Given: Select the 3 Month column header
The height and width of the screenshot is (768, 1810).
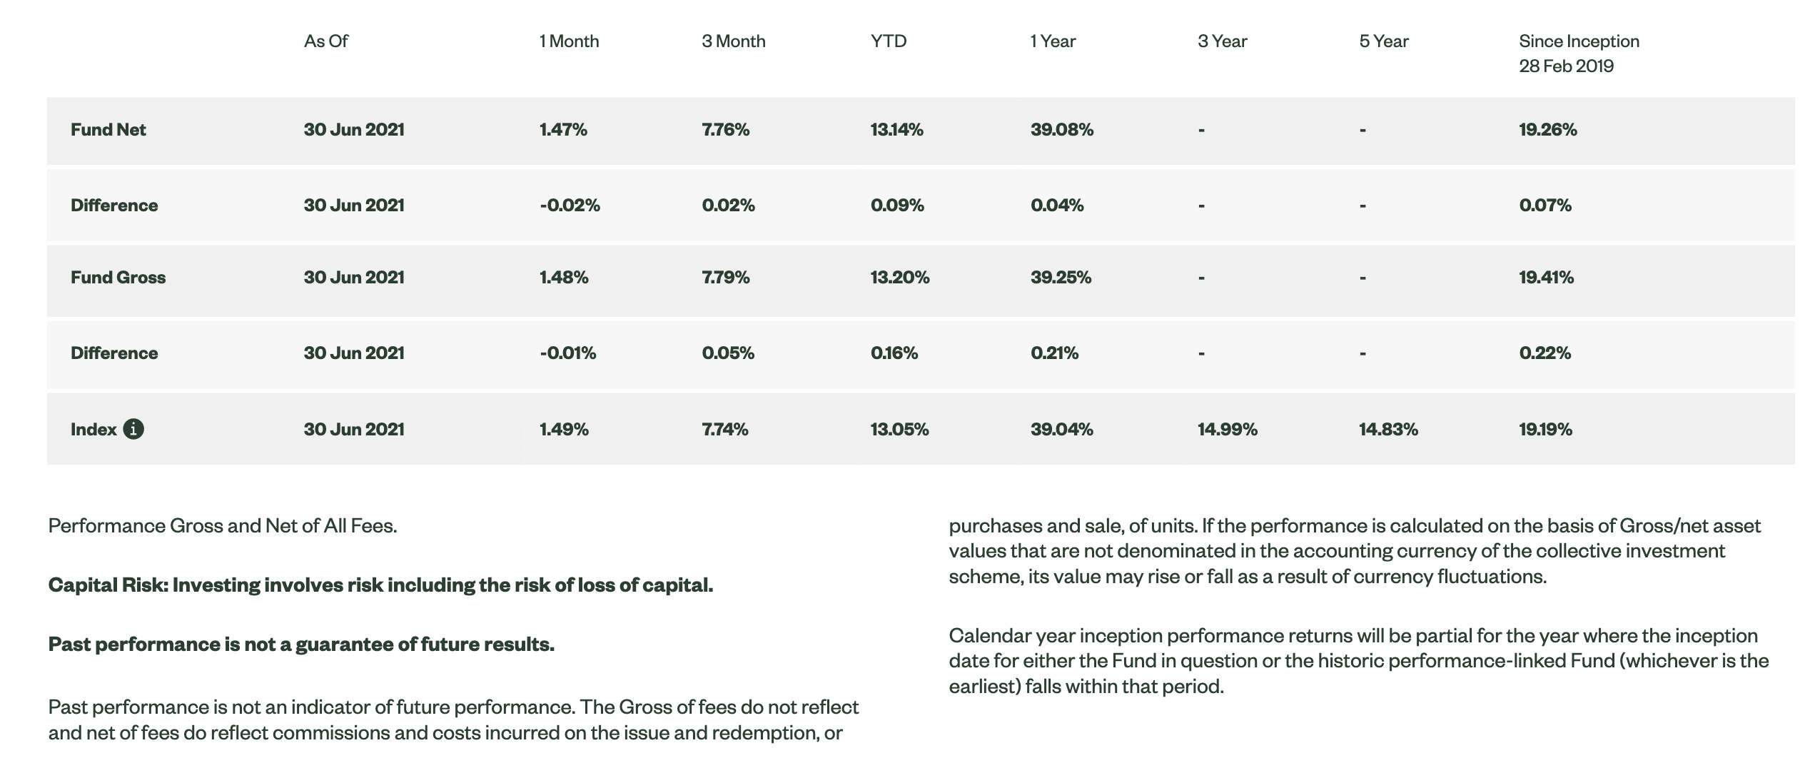Looking at the screenshot, I should pyautogui.click(x=733, y=41).
